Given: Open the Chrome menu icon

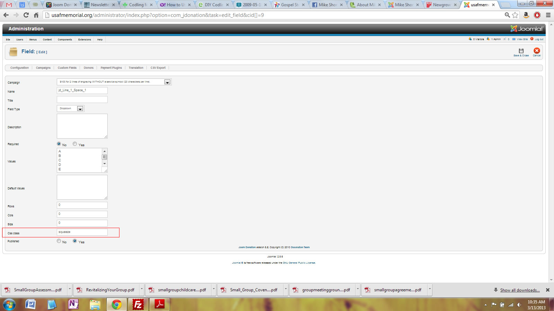Looking at the screenshot, I should (x=548, y=15).
